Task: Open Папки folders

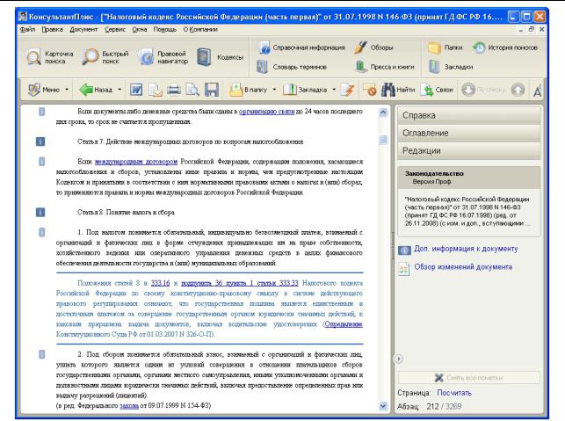Action: [445, 47]
